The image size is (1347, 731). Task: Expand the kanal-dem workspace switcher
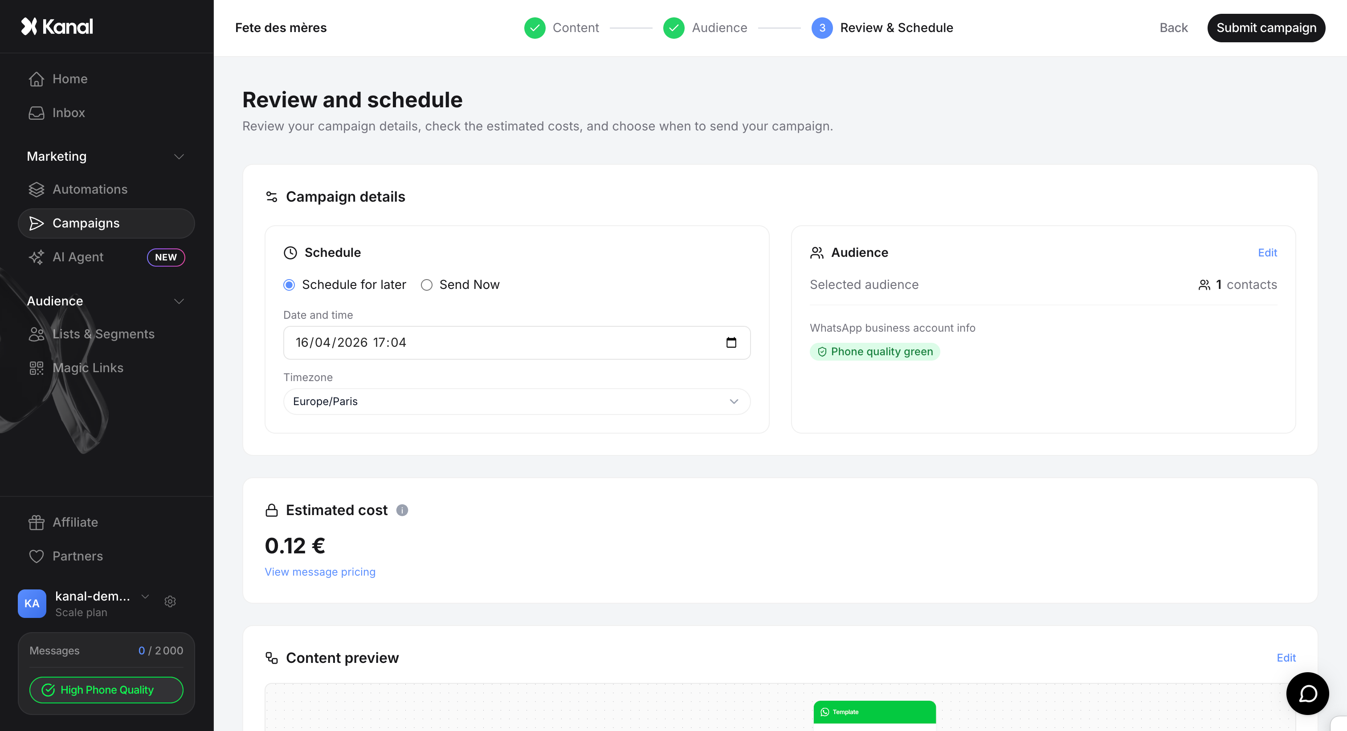pyautogui.click(x=145, y=596)
